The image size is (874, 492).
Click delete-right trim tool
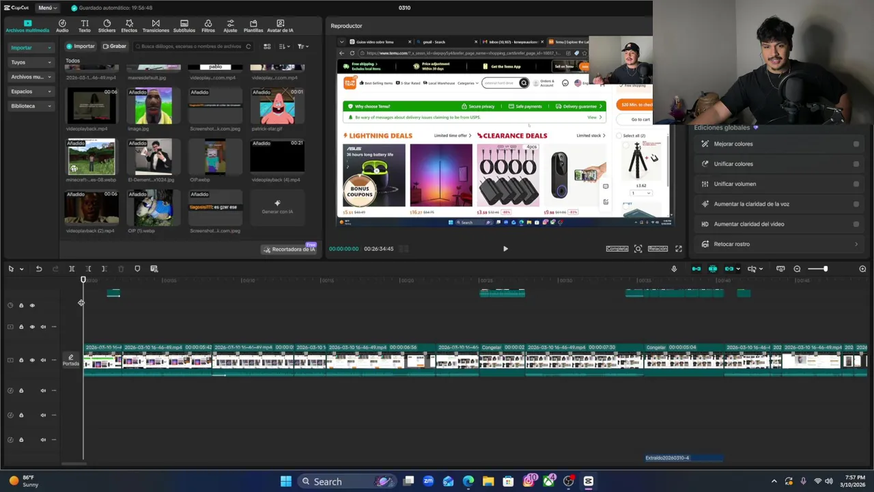pos(104,269)
